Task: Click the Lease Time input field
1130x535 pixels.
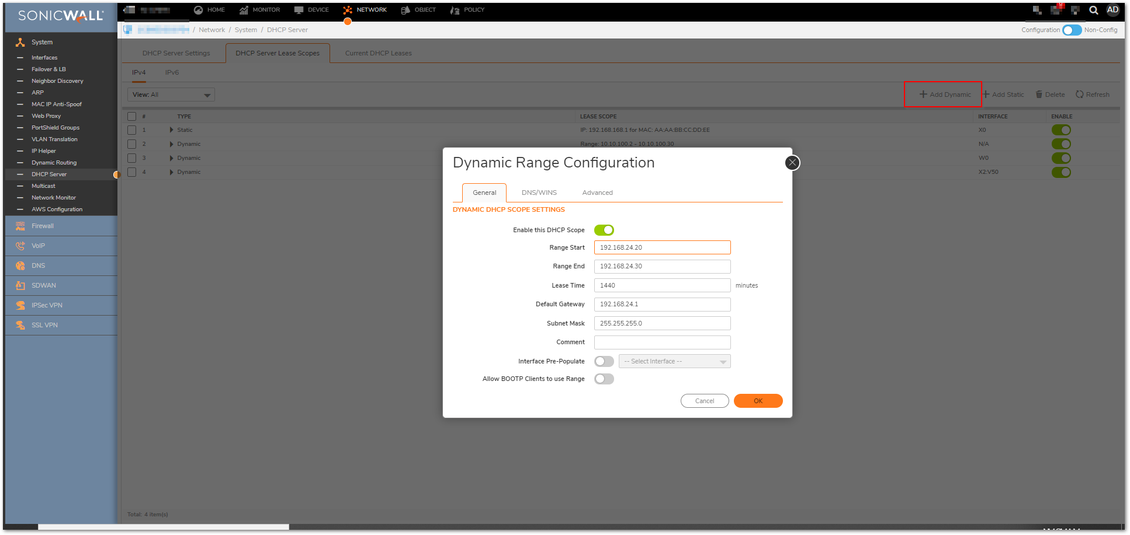Action: [x=662, y=285]
